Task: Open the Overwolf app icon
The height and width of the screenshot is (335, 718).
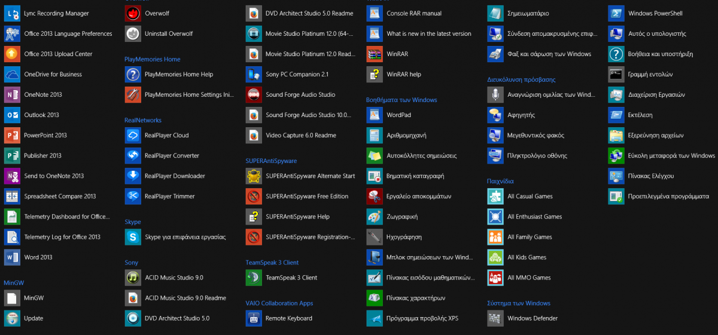Action: 133,13
